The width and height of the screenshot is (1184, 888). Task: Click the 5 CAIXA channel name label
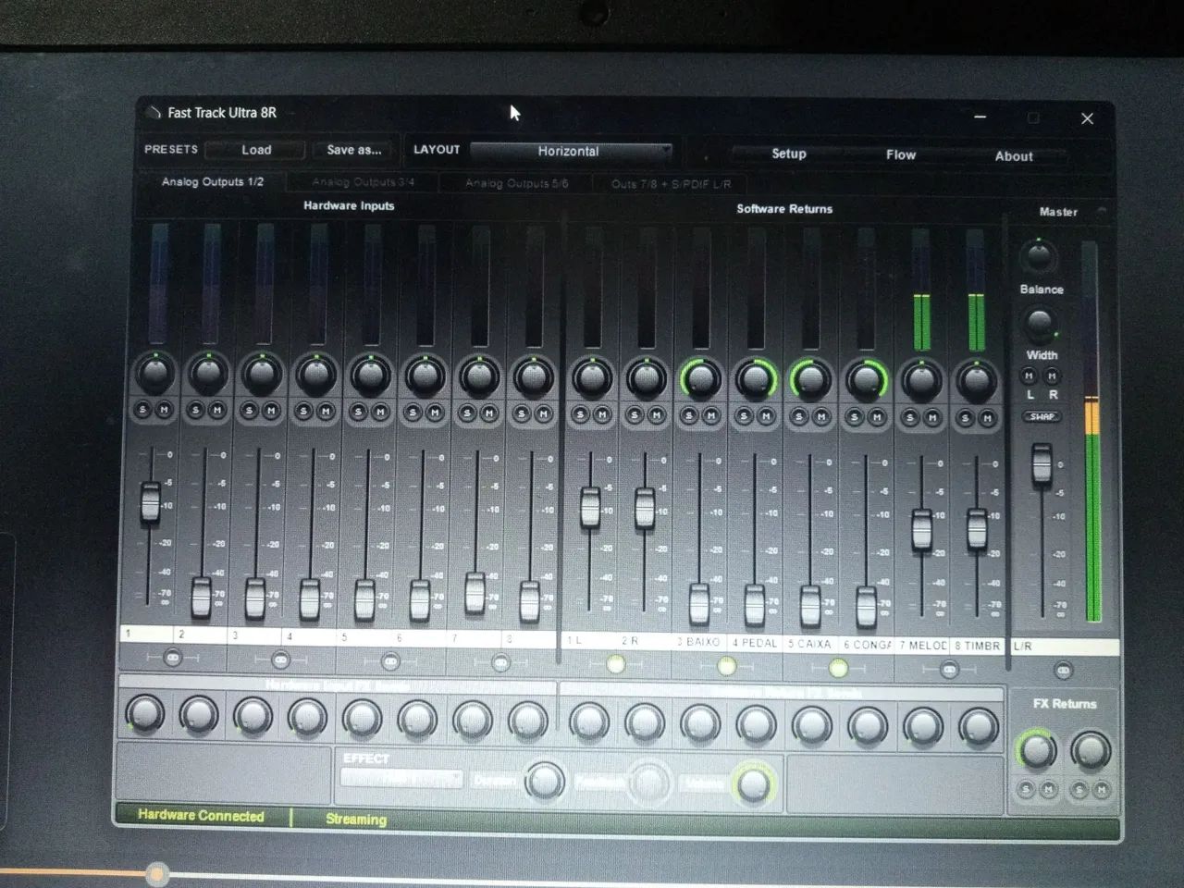coord(810,644)
